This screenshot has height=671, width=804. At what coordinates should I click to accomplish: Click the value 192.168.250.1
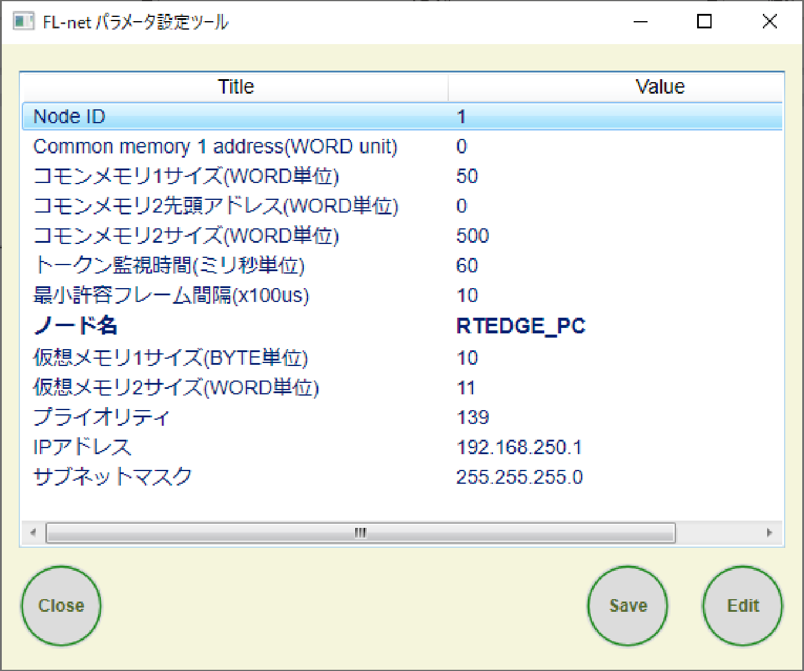(x=519, y=448)
